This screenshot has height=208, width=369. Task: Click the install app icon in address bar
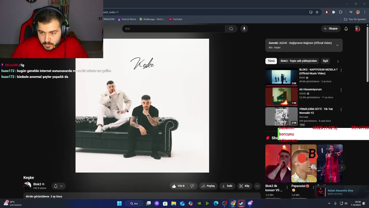tap(311, 12)
